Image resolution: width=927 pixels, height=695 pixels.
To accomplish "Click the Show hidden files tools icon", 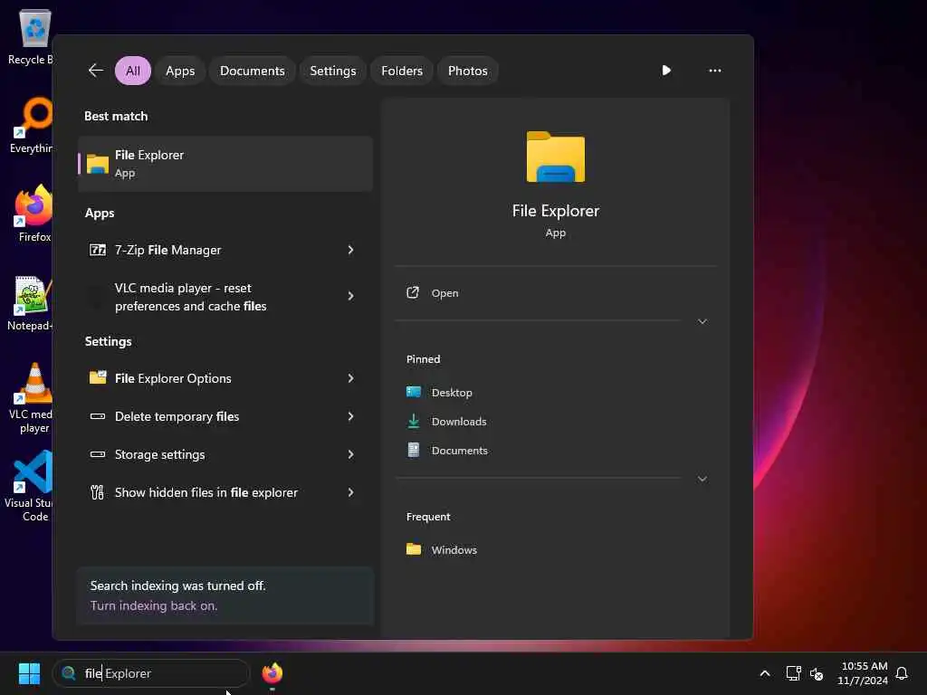I will pyautogui.click(x=98, y=492).
